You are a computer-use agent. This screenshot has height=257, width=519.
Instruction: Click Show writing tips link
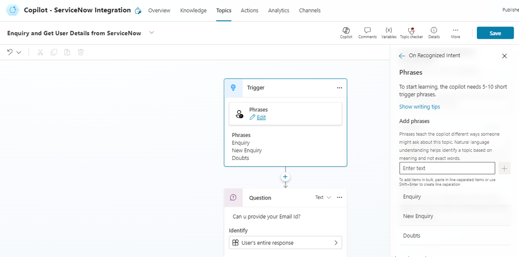point(419,107)
